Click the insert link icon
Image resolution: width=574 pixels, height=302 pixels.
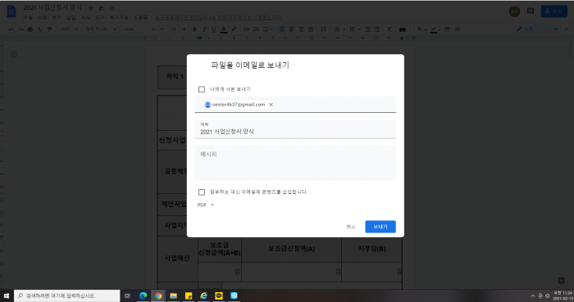point(246,29)
